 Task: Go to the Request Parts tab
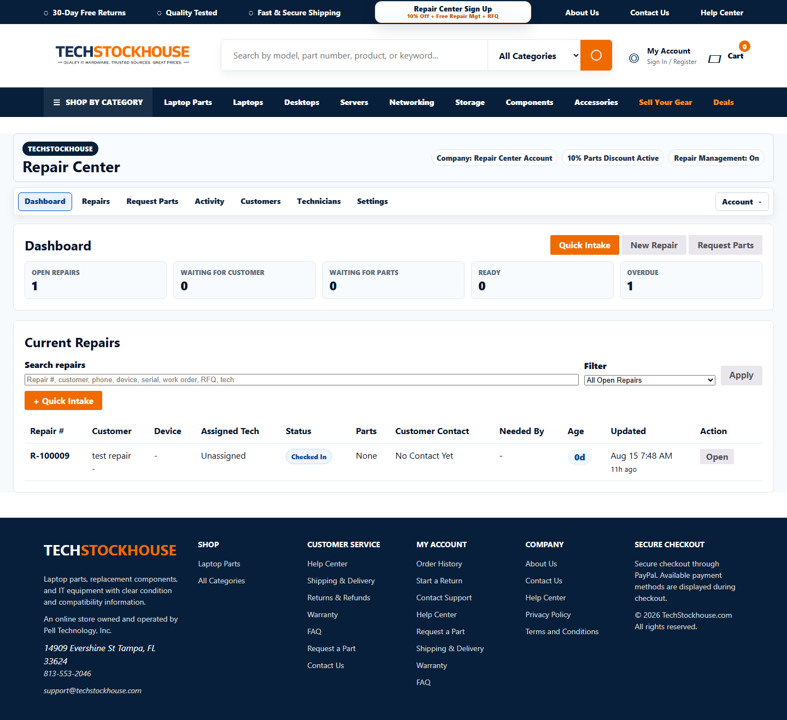click(x=152, y=202)
